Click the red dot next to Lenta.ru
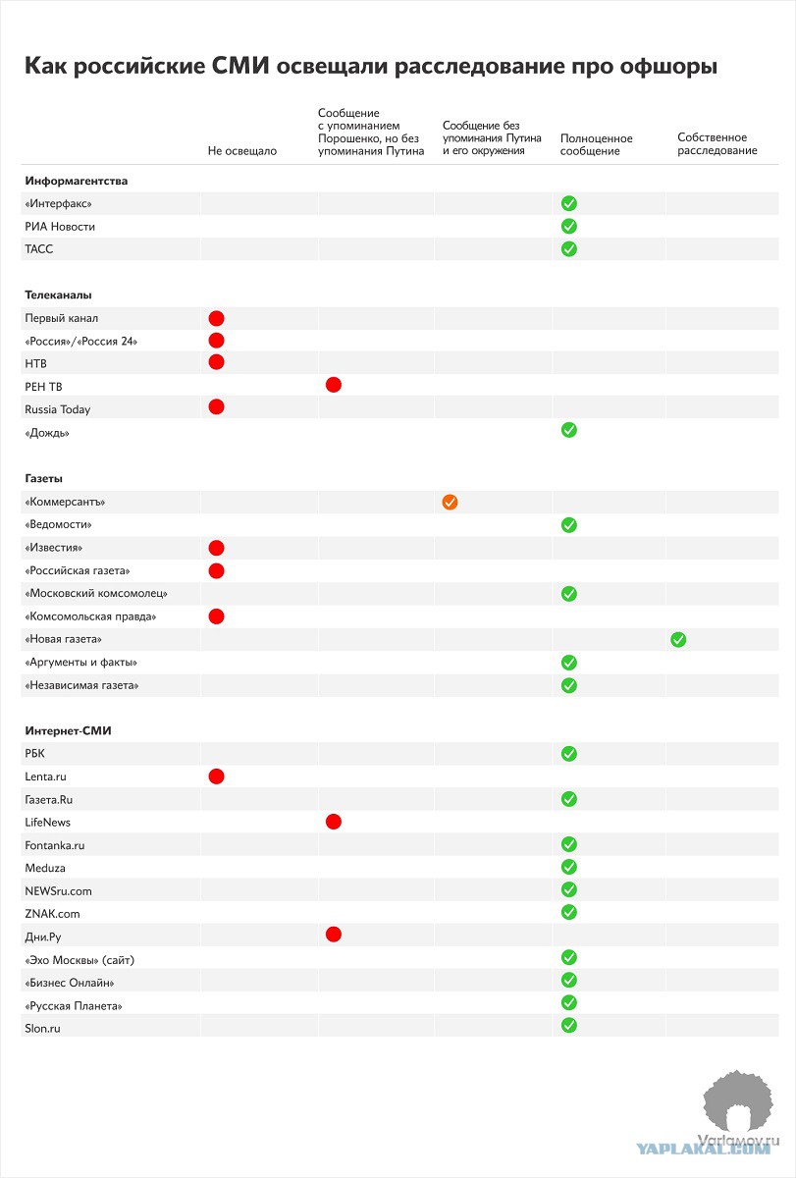Image resolution: width=796 pixels, height=1178 pixels. (217, 776)
